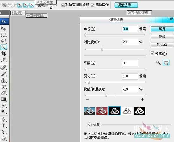Select the On White preview thumbnail
The width and height of the screenshot is (174, 142).
pos(127,111)
